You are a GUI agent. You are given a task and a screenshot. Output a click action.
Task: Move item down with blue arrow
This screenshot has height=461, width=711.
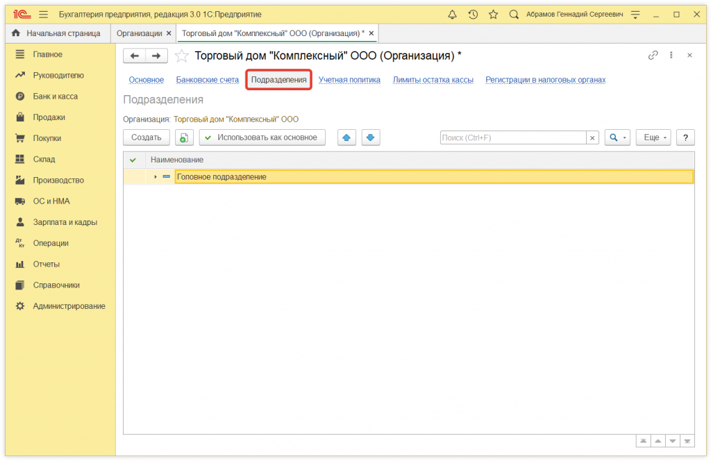coord(371,137)
